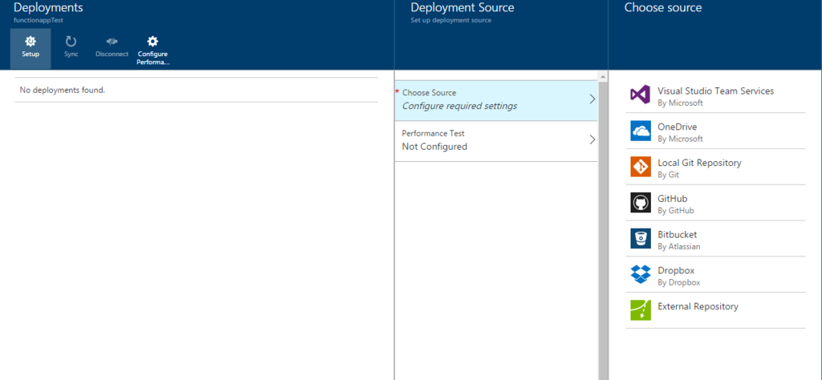Viewport: 822px width, 380px height.
Task: Open Configure Performance gear icon
Action: (x=153, y=41)
